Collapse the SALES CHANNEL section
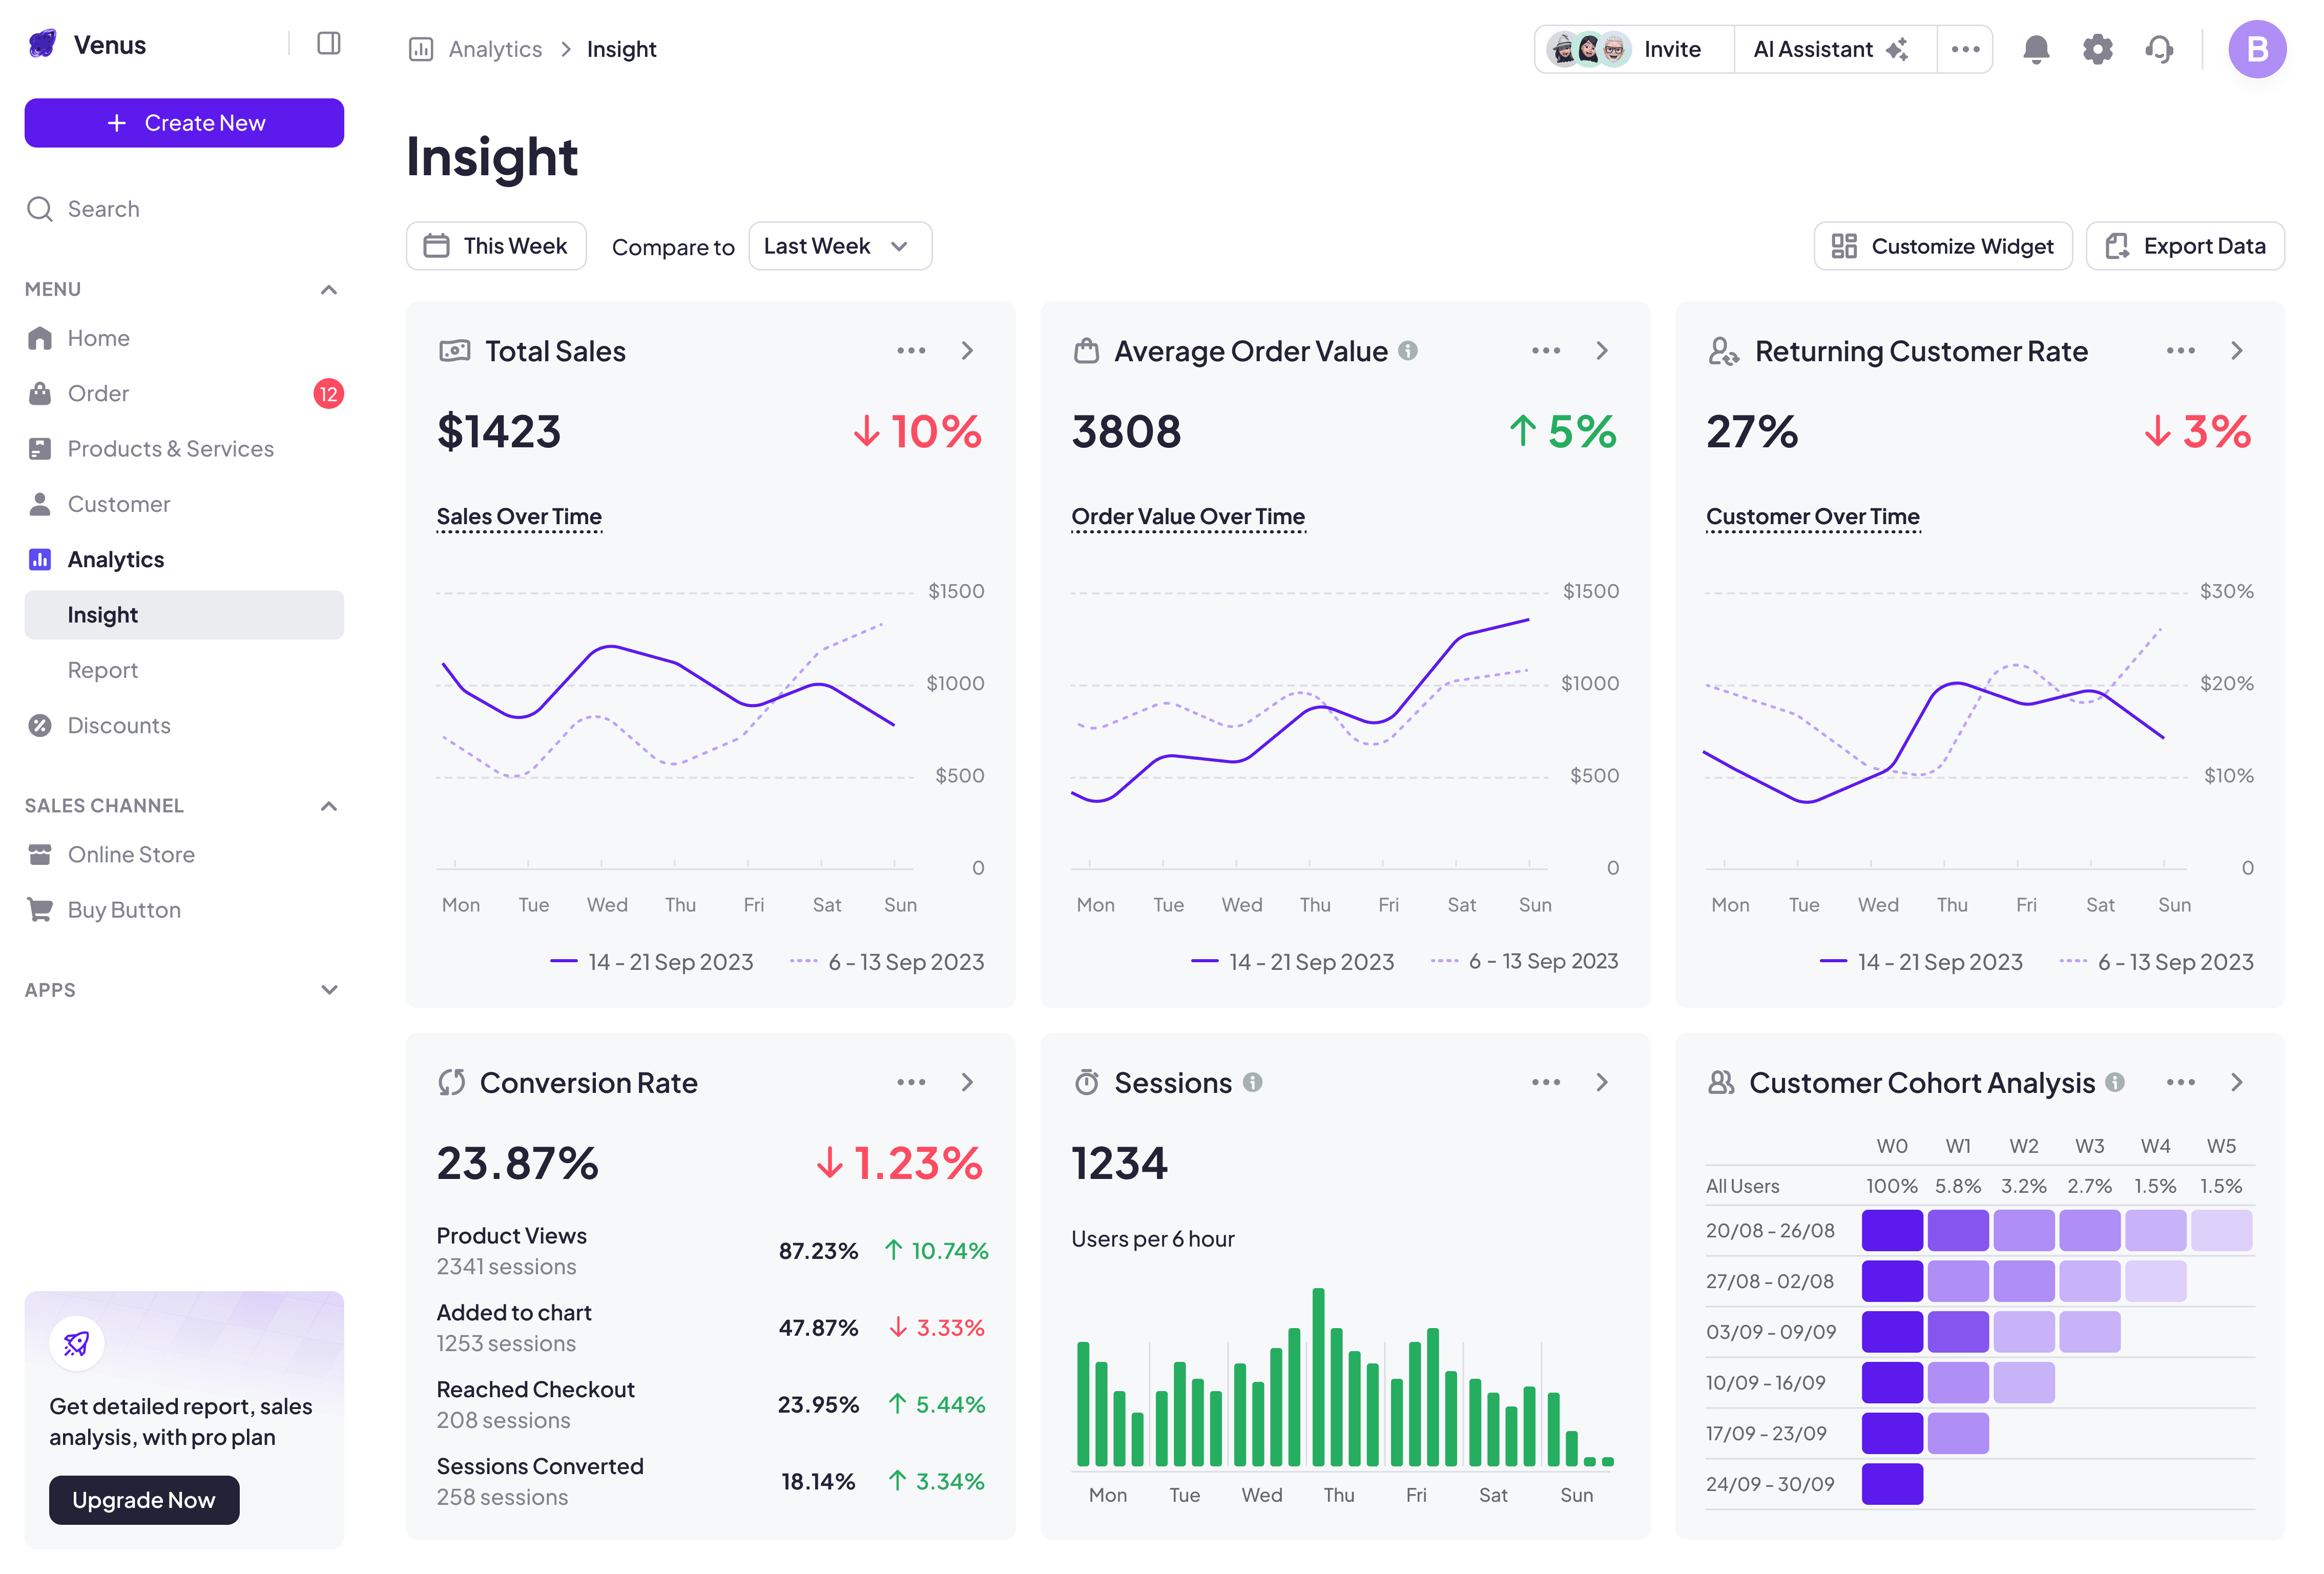 328,806
